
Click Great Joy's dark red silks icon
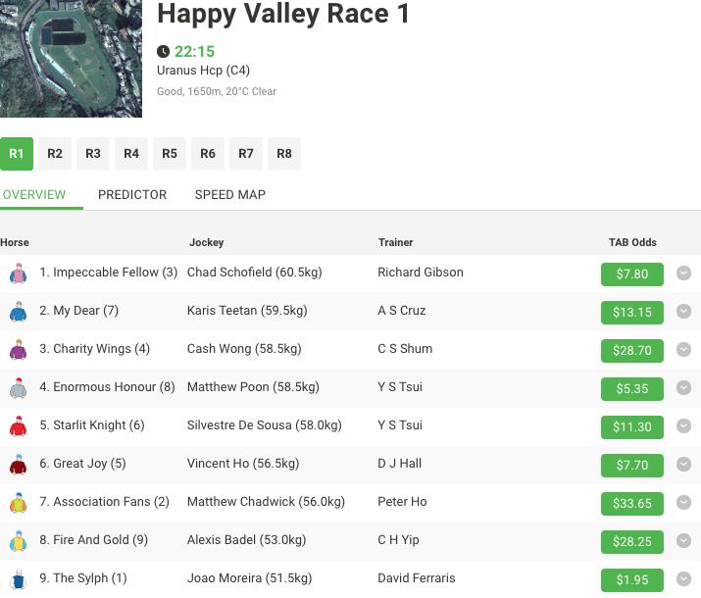point(18,465)
